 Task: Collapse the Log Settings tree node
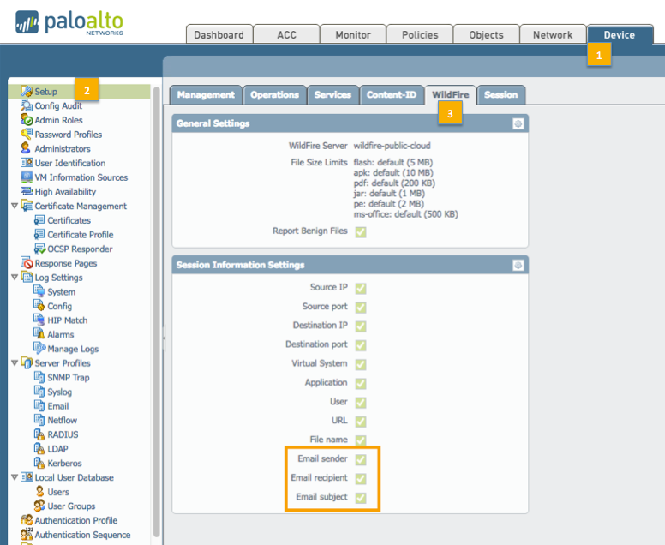(x=15, y=278)
